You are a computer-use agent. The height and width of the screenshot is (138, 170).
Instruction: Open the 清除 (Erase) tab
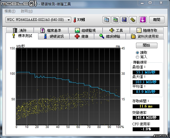(20, 30)
